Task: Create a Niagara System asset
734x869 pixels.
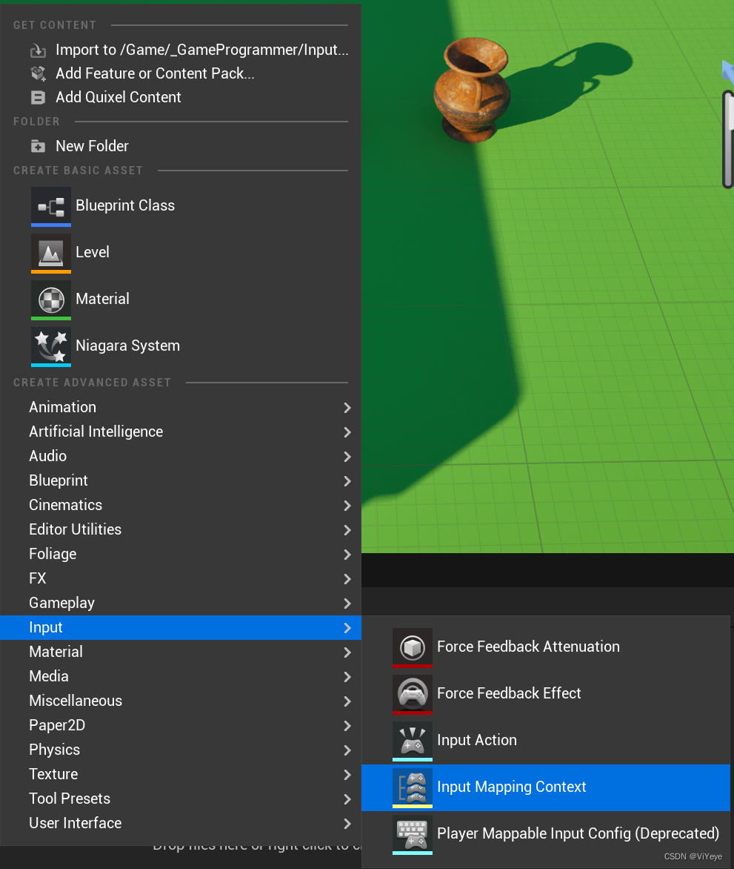Action: point(181,346)
